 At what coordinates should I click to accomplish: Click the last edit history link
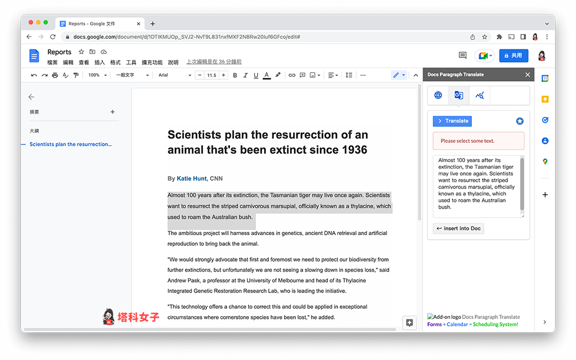[214, 62]
